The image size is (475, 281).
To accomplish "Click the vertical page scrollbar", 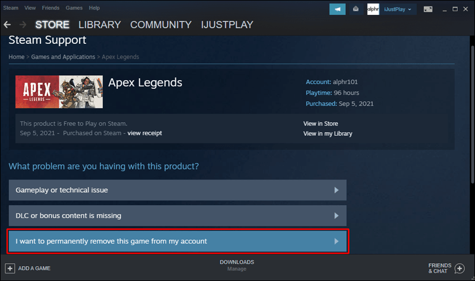I will (473, 114).
